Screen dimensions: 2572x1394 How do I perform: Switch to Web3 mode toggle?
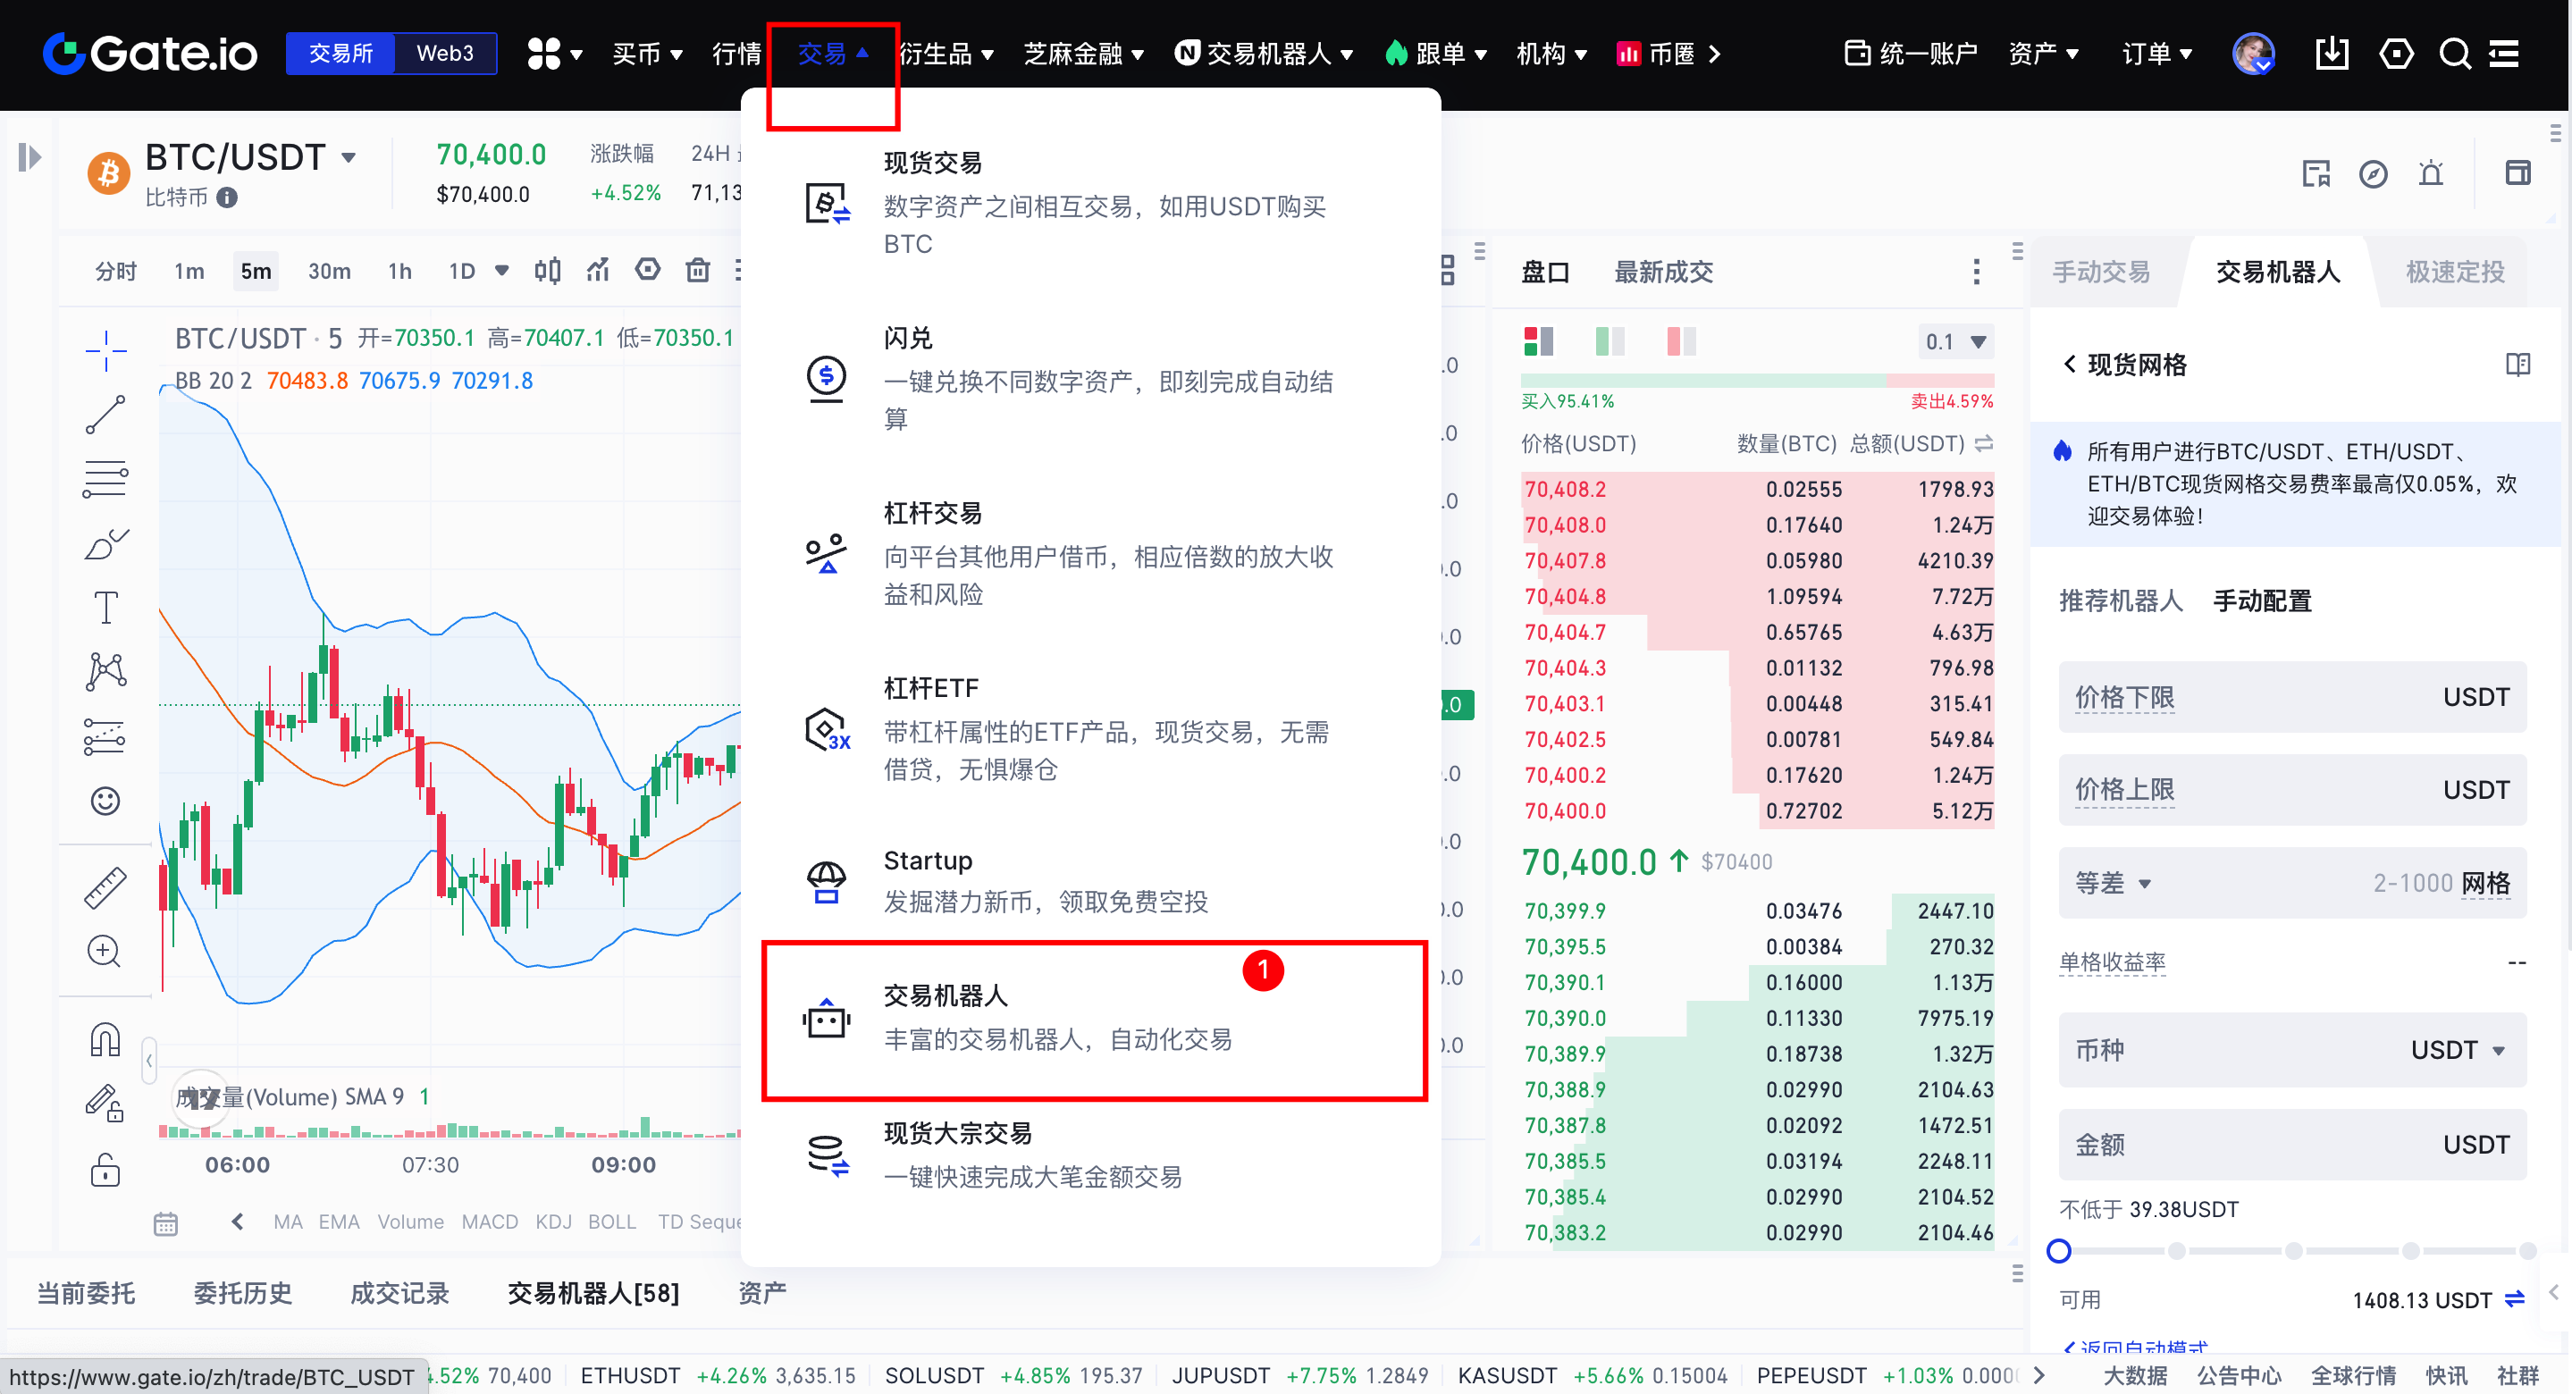(x=444, y=54)
